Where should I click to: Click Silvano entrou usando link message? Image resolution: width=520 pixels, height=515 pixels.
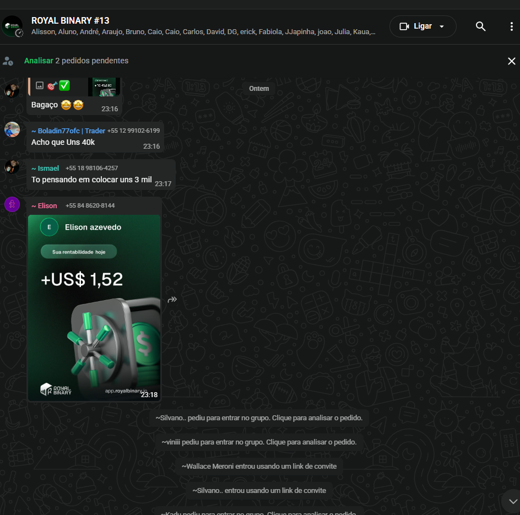[259, 490]
